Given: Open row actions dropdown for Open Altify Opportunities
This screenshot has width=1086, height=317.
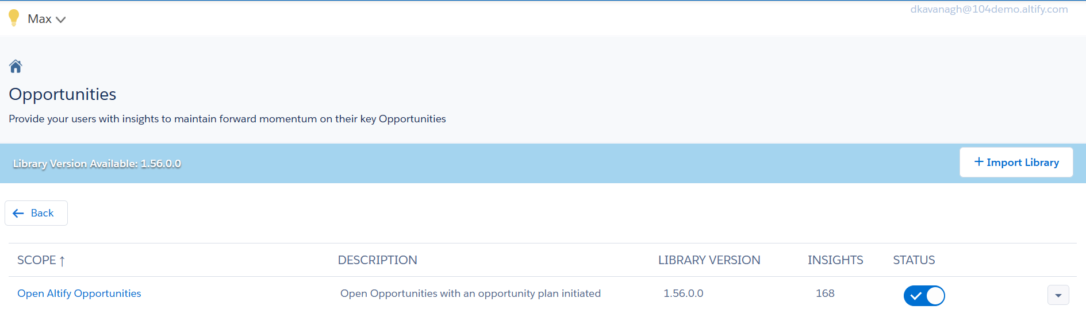Looking at the screenshot, I should (x=1058, y=295).
